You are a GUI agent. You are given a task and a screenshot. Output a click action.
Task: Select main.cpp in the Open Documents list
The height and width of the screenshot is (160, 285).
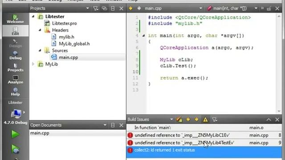pos(77,133)
